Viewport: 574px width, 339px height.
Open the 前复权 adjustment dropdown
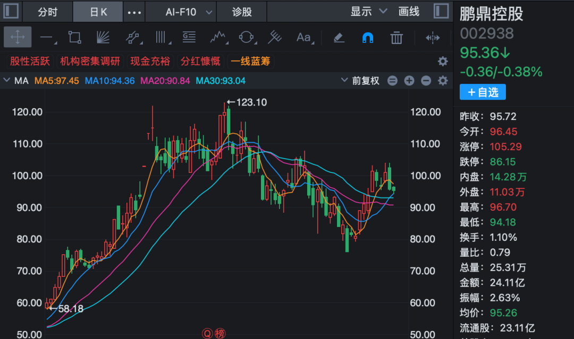360,80
